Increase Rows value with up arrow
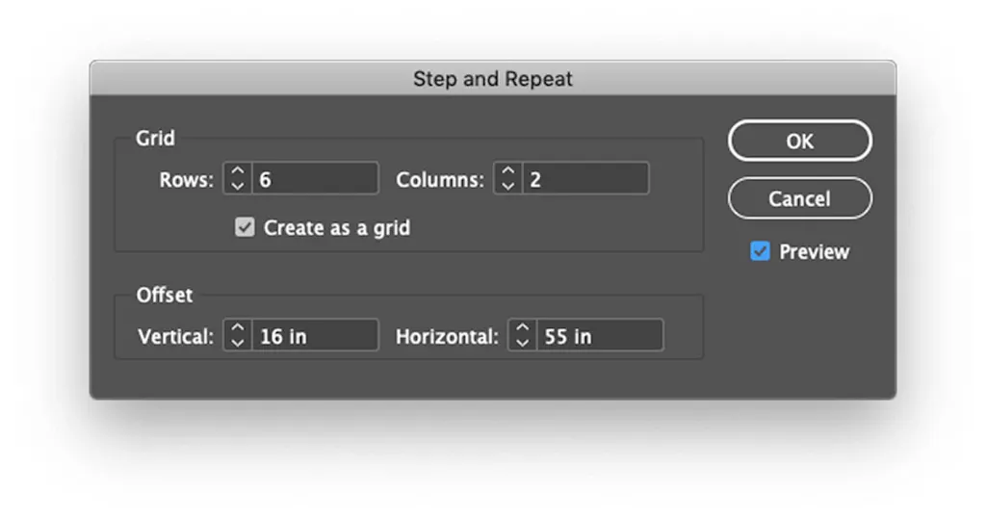This screenshot has width=986, height=518. click(238, 172)
